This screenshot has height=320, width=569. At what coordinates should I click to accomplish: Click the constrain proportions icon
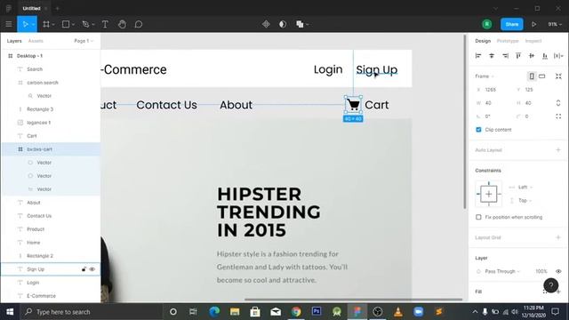click(558, 103)
